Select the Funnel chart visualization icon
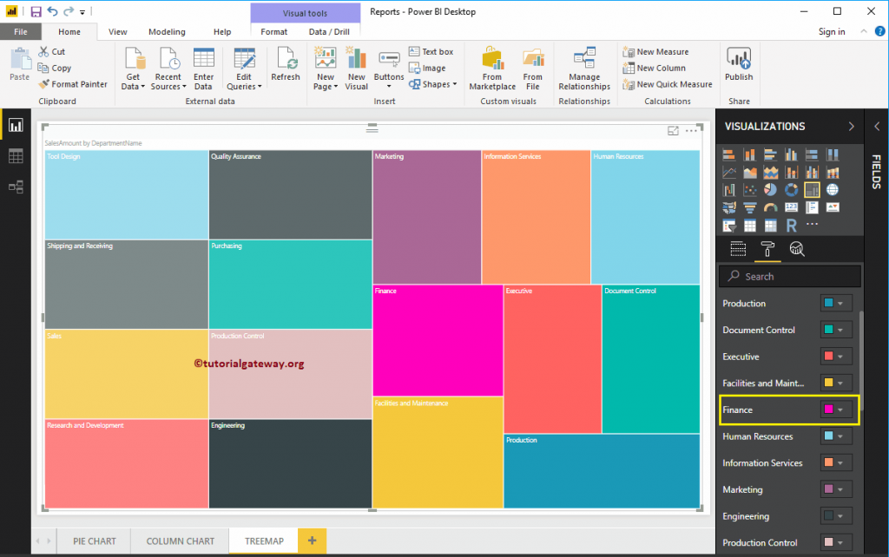This screenshot has height=557, width=889. click(x=752, y=207)
